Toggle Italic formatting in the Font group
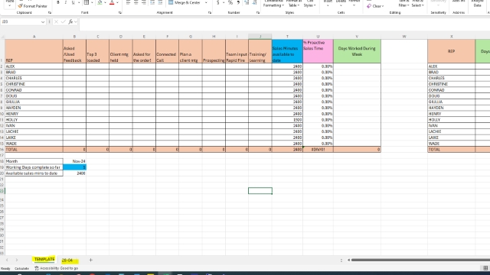This screenshot has height=275, width=490. (66, 2)
